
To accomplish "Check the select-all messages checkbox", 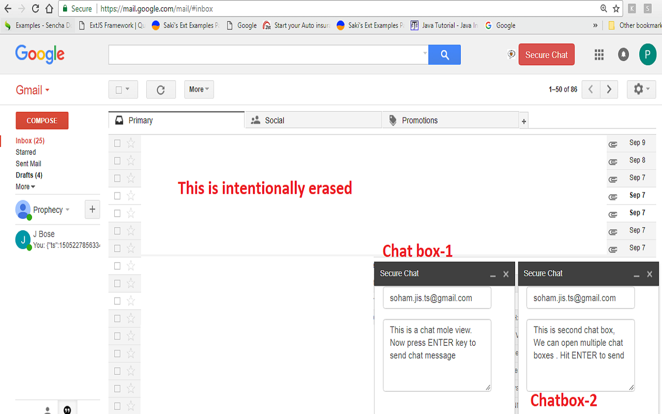I will (x=119, y=89).
